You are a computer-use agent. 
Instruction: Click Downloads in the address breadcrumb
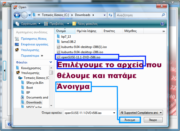[82, 15]
